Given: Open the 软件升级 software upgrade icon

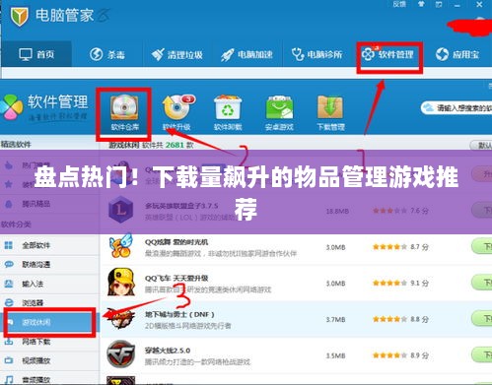Looking at the screenshot, I should (177, 112).
